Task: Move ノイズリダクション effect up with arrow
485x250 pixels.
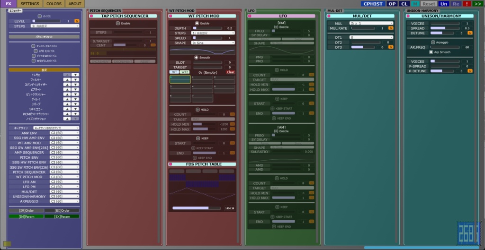Action: pos(67,119)
